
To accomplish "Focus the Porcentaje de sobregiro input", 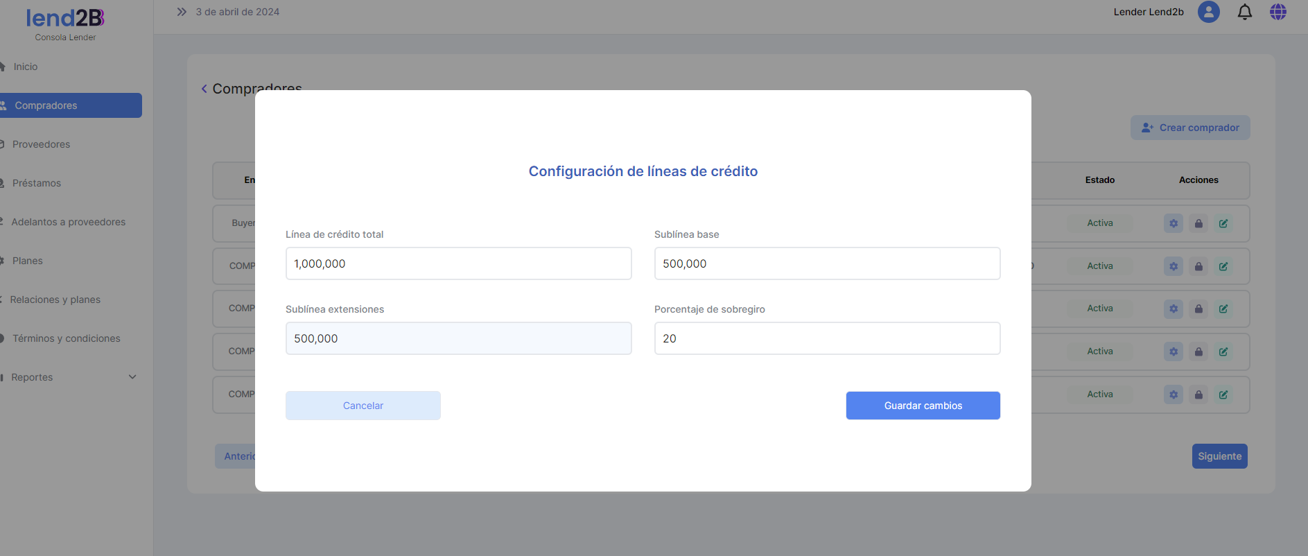I will point(827,338).
